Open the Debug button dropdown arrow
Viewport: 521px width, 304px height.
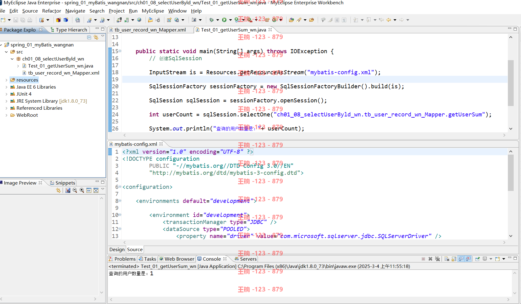(218, 20)
